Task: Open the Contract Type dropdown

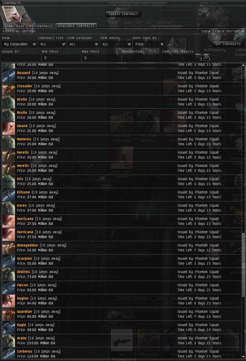Action: point(52,44)
